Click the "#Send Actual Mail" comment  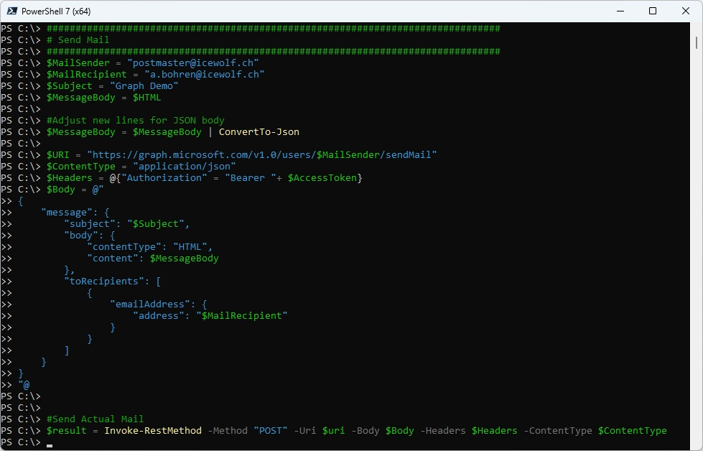tap(95, 419)
